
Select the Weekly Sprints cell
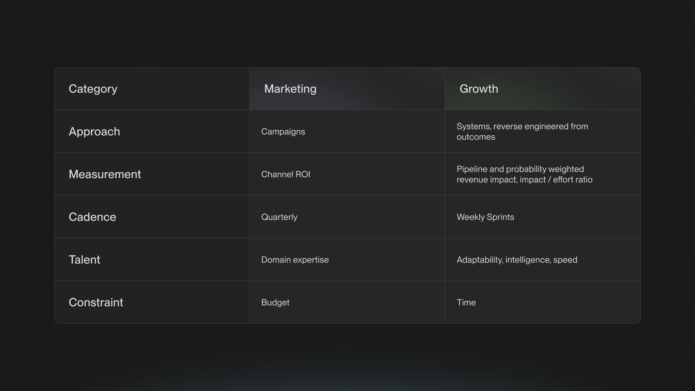tap(485, 217)
